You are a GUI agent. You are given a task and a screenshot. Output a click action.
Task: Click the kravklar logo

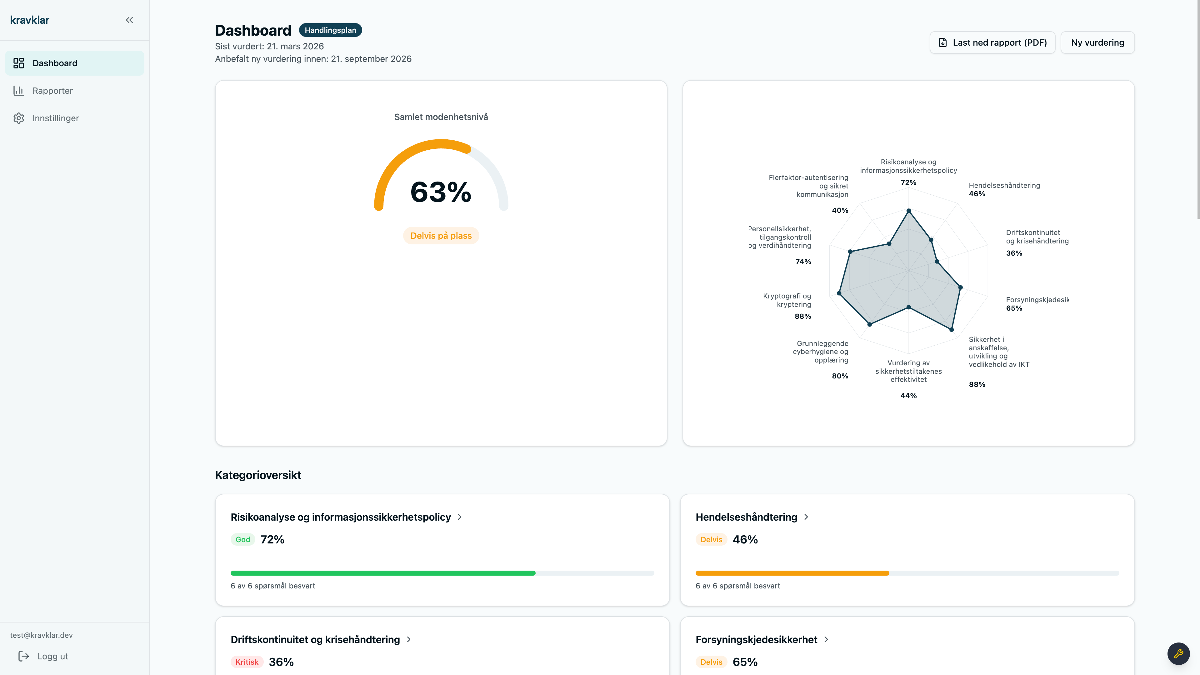[30, 20]
